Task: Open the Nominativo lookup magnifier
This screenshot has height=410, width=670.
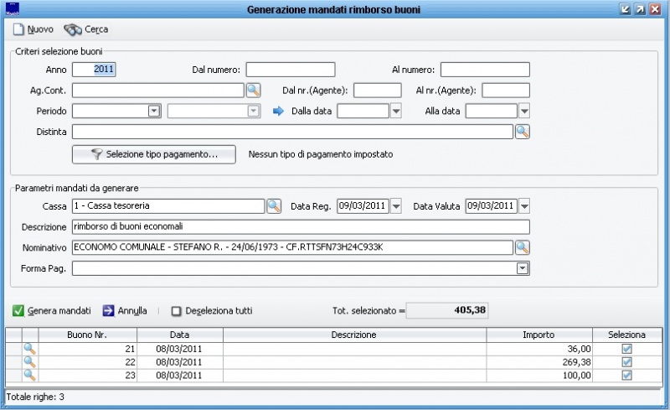Action: [522, 247]
